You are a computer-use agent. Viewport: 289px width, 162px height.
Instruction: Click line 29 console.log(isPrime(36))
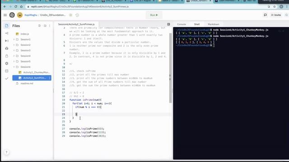tap(88, 136)
